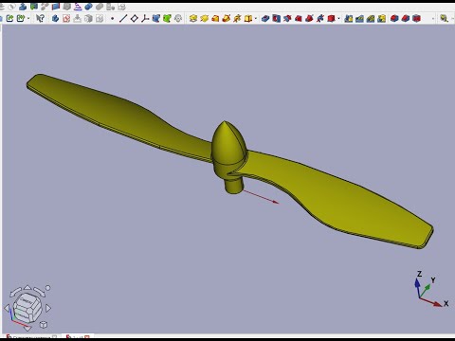Viewport: 455px width, 341px height.
Task: Click the gray import/download tray icon
Action: pyautogui.click(x=77, y=18)
